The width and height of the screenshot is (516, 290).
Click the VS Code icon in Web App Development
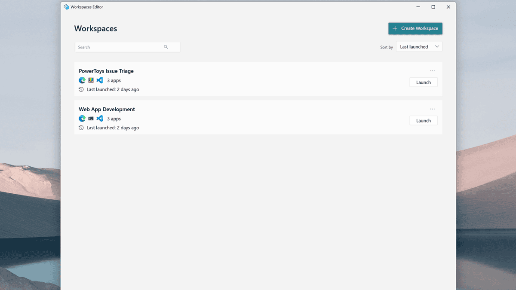coord(100,119)
